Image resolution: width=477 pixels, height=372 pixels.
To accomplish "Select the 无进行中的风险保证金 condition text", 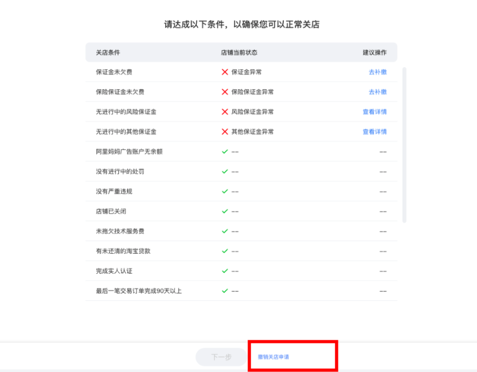I will pos(126,112).
